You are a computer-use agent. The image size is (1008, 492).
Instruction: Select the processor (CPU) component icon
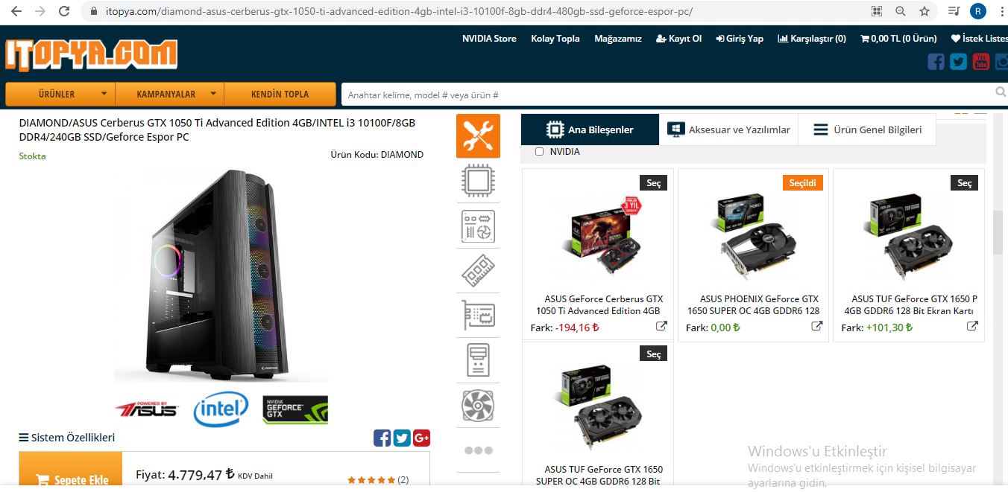click(x=478, y=181)
